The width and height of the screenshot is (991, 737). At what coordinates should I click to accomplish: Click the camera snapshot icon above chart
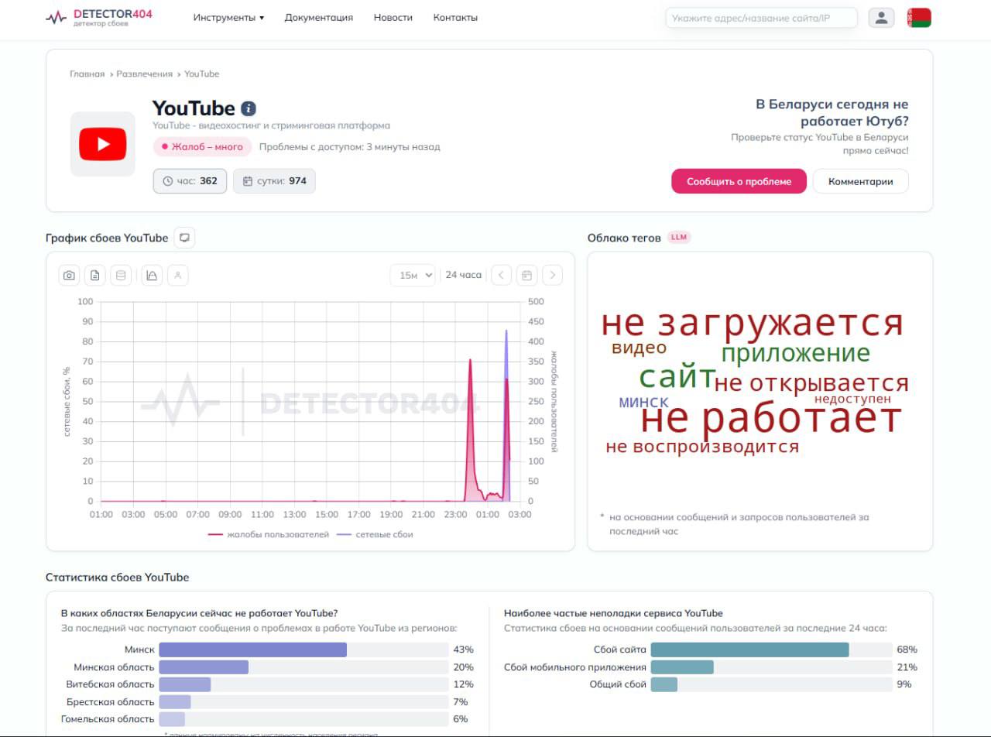[x=70, y=275]
